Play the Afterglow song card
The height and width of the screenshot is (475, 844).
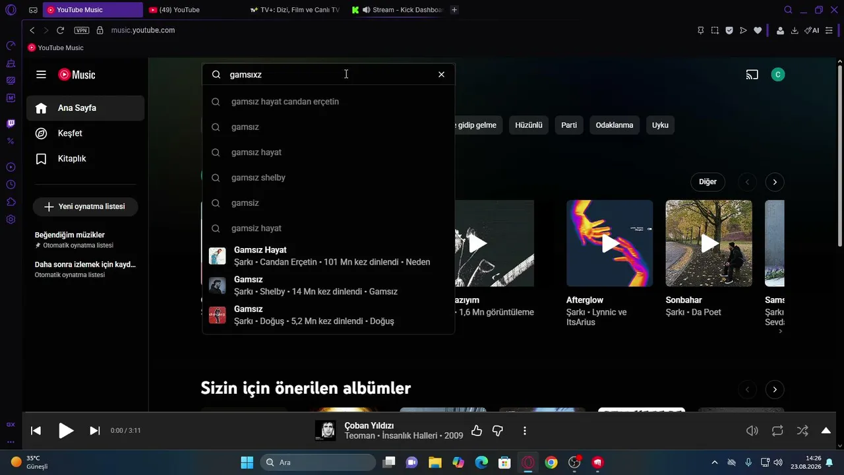pos(610,243)
